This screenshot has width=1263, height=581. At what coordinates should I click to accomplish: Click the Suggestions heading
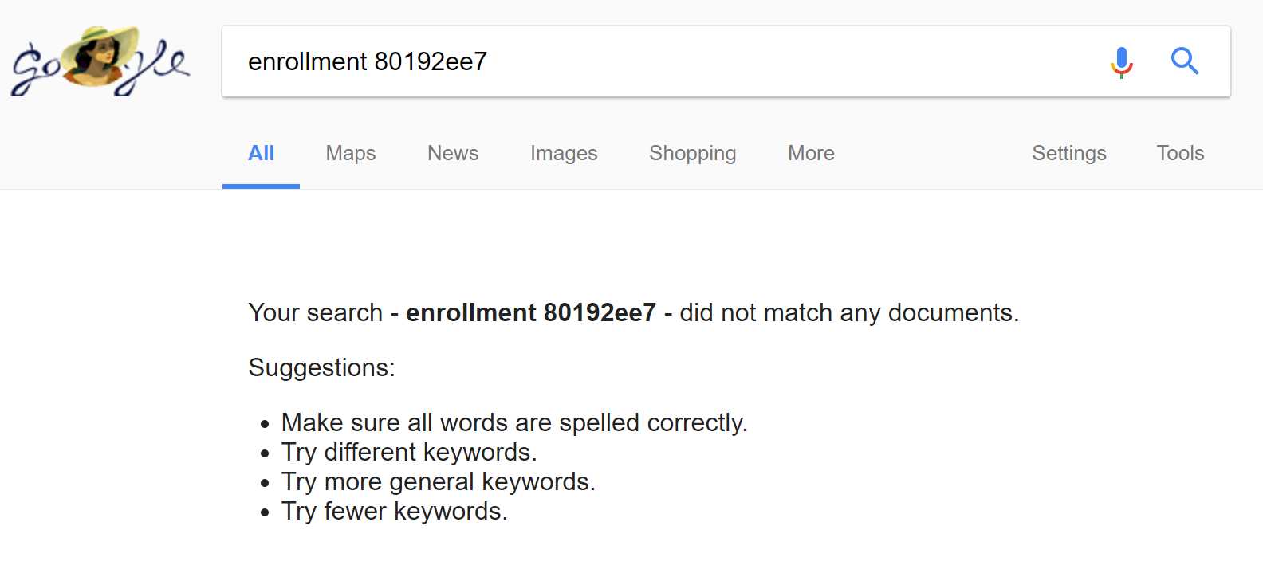click(321, 367)
